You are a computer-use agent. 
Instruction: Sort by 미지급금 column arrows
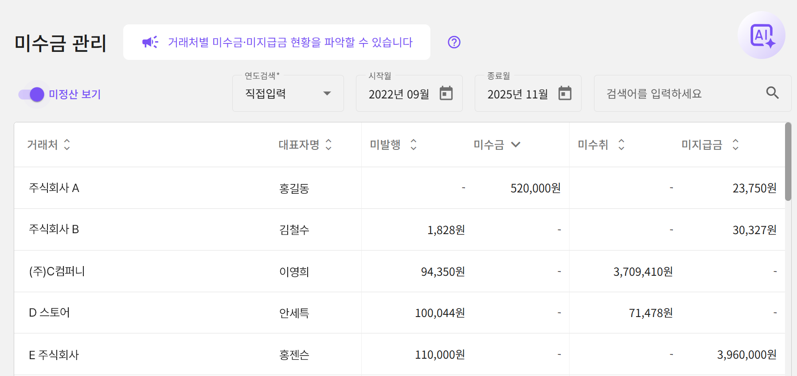(735, 145)
